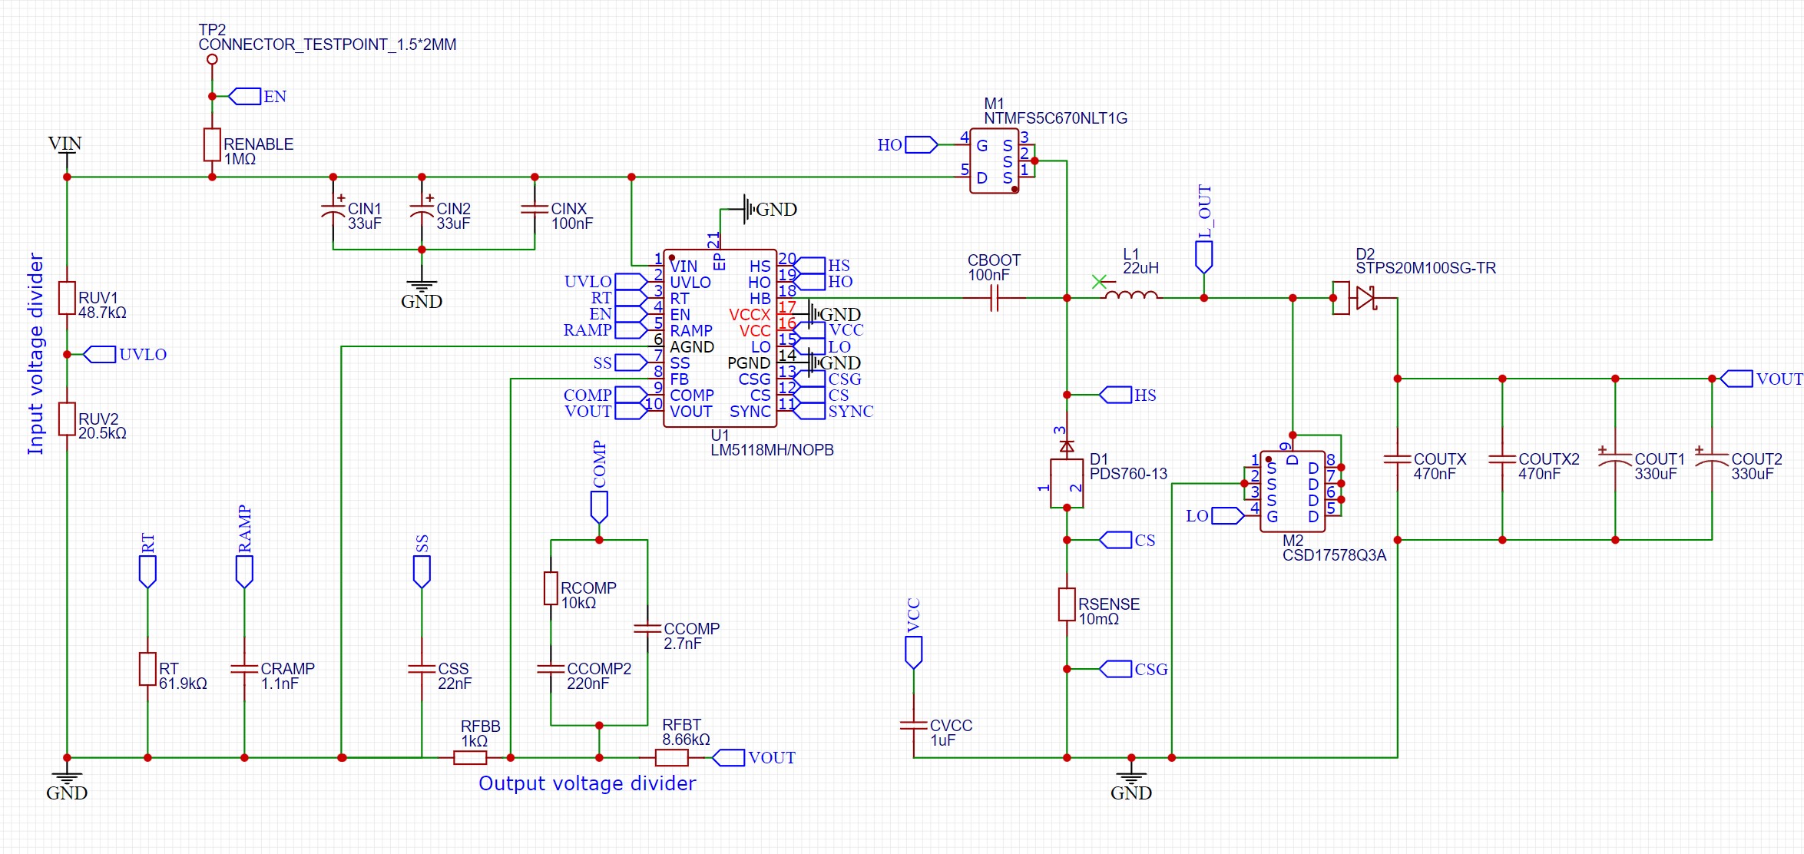Select the 'Input voltage divider' text annotation
This screenshot has width=1804, height=854.
click(x=36, y=353)
